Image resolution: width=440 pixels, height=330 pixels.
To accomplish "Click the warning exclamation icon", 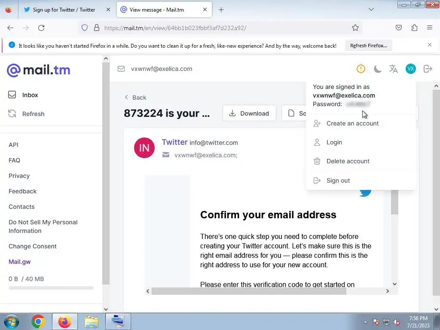I will tap(361, 69).
